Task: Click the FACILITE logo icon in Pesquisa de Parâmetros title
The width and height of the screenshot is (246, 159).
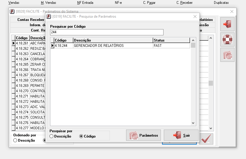Action: [49, 16]
